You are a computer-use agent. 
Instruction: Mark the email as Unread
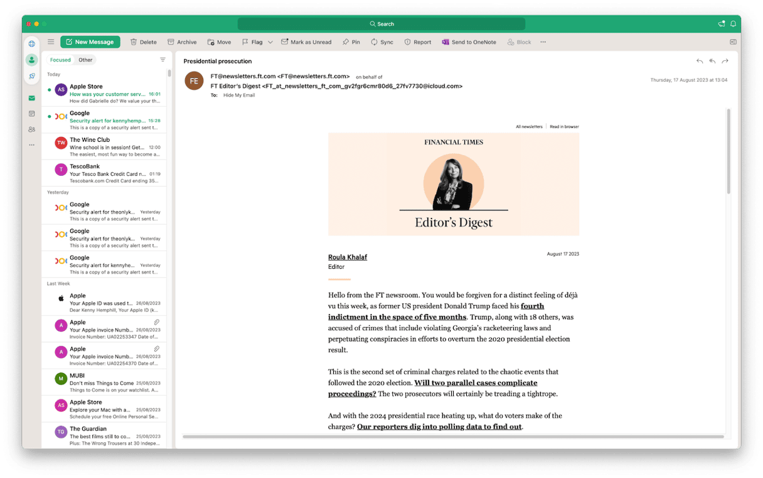[x=306, y=42]
